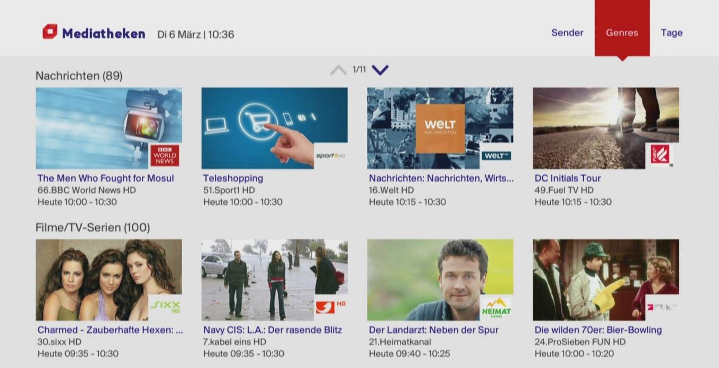Click channel text '66.BBC World News HD'
The height and width of the screenshot is (368, 719).
[x=86, y=190]
